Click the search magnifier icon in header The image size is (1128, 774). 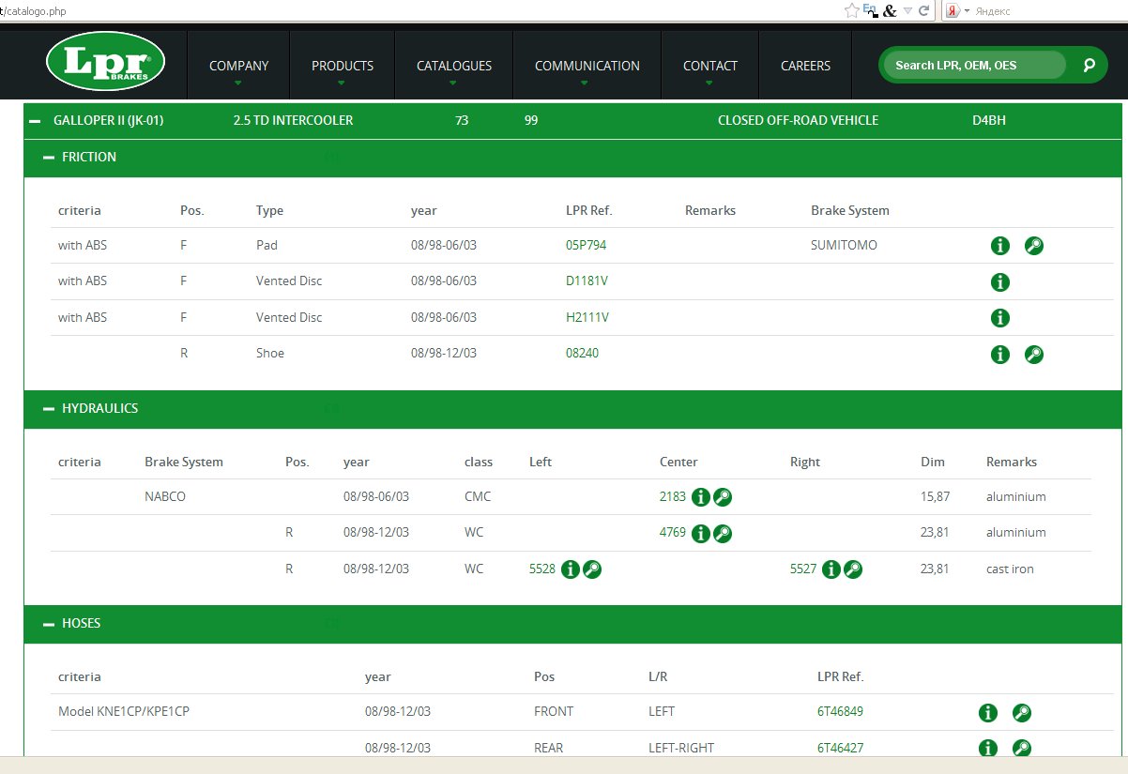[x=1089, y=65]
